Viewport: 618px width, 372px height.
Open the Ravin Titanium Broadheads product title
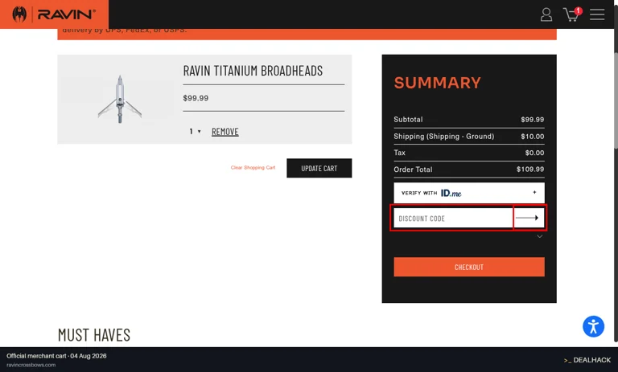tap(253, 71)
